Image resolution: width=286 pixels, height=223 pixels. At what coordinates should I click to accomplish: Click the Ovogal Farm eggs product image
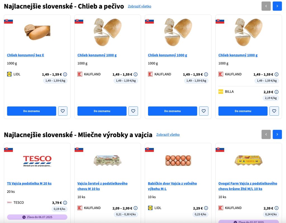tap(248, 161)
